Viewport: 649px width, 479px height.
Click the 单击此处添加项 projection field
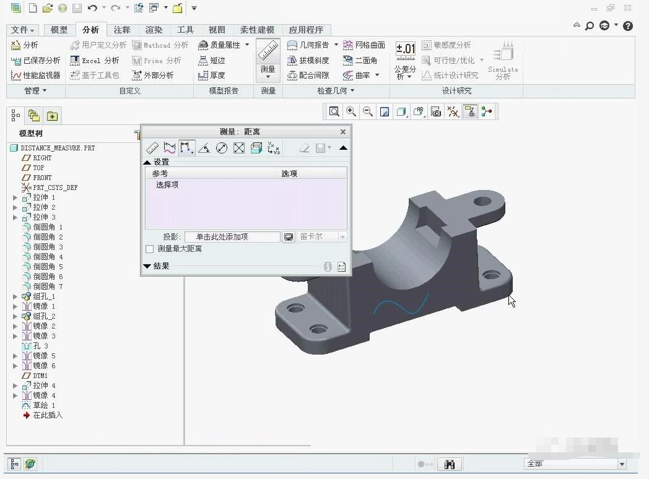click(233, 237)
